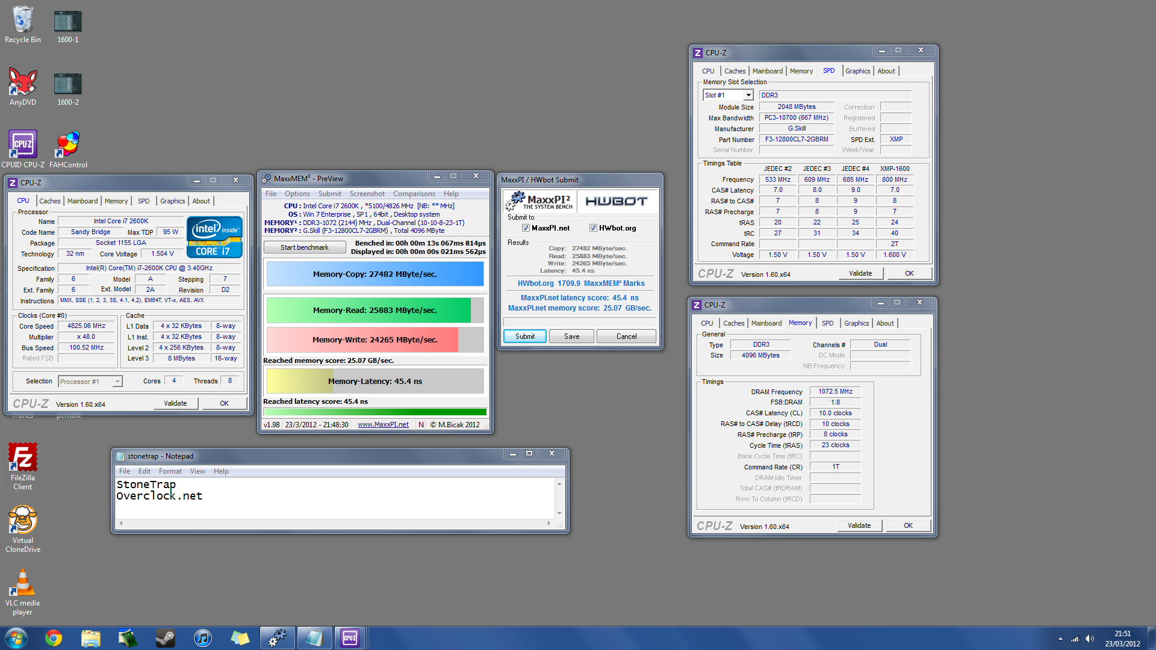Open the Notepad Format menu
1156x650 pixels.
[x=170, y=471]
